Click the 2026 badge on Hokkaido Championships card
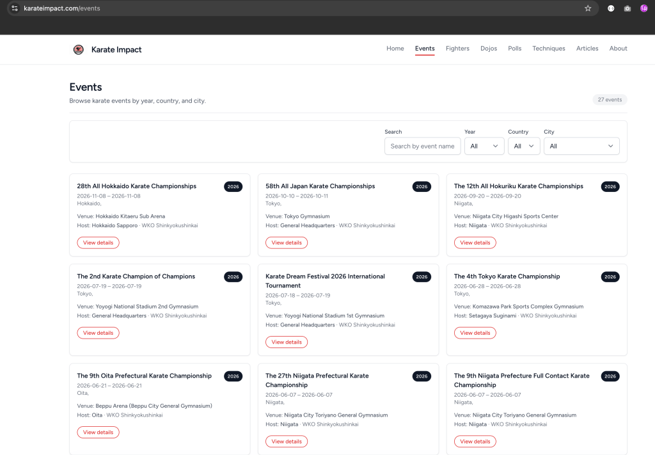This screenshot has width=655, height=455. (233, 187)
